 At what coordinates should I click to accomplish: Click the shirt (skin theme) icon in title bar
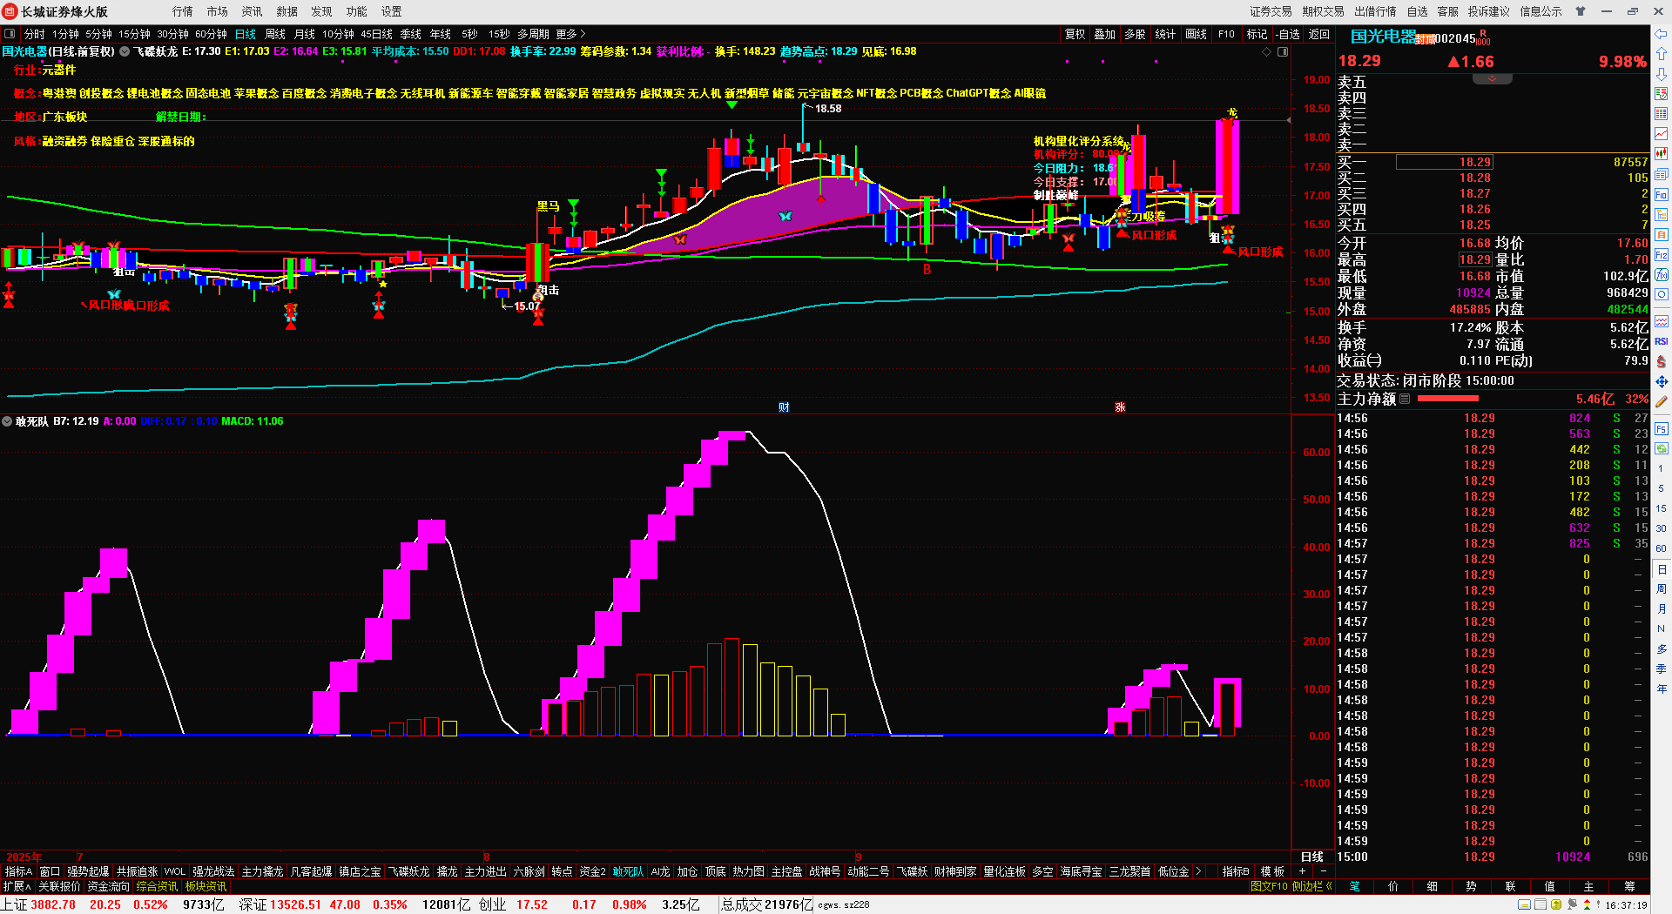[x=1581, y=11]
